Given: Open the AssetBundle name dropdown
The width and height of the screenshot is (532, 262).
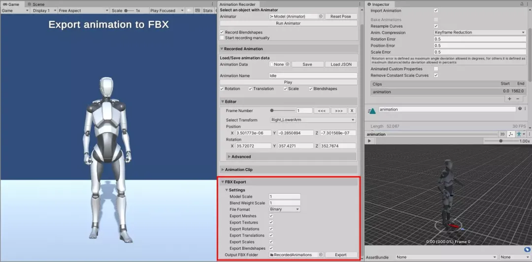Looking at the screenshot, I should pyautogui.click(x=446, y=257).
